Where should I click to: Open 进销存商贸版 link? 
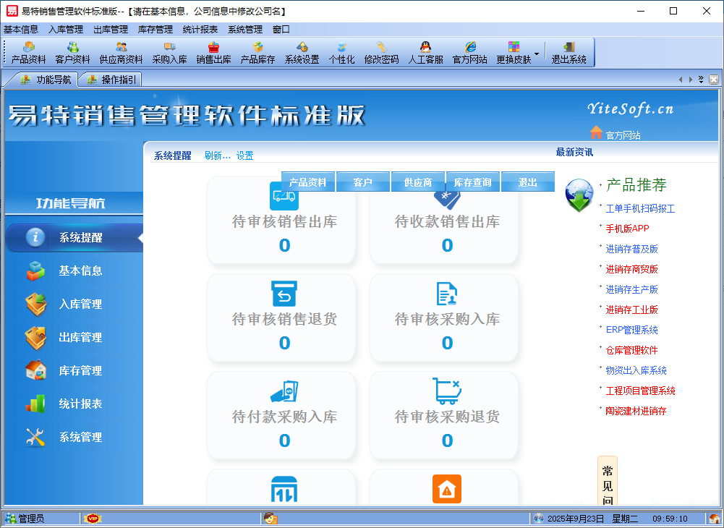tap(631, 269)
